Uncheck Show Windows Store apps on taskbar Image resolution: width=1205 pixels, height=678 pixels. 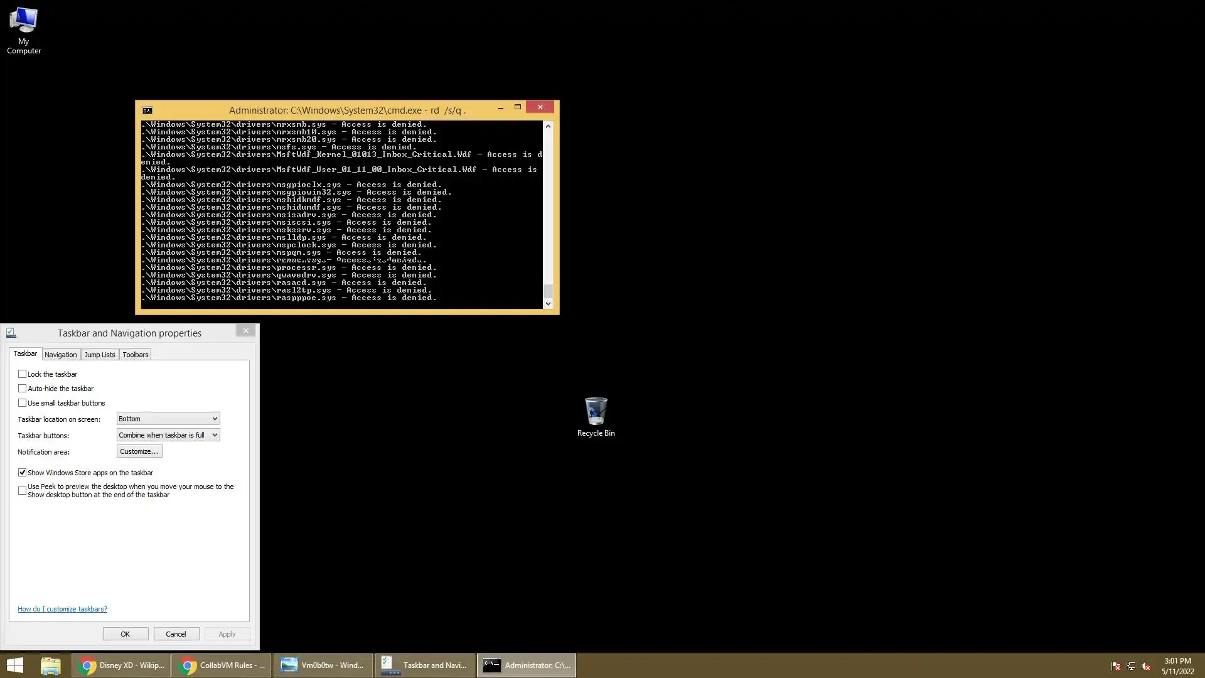pos(23,473)
